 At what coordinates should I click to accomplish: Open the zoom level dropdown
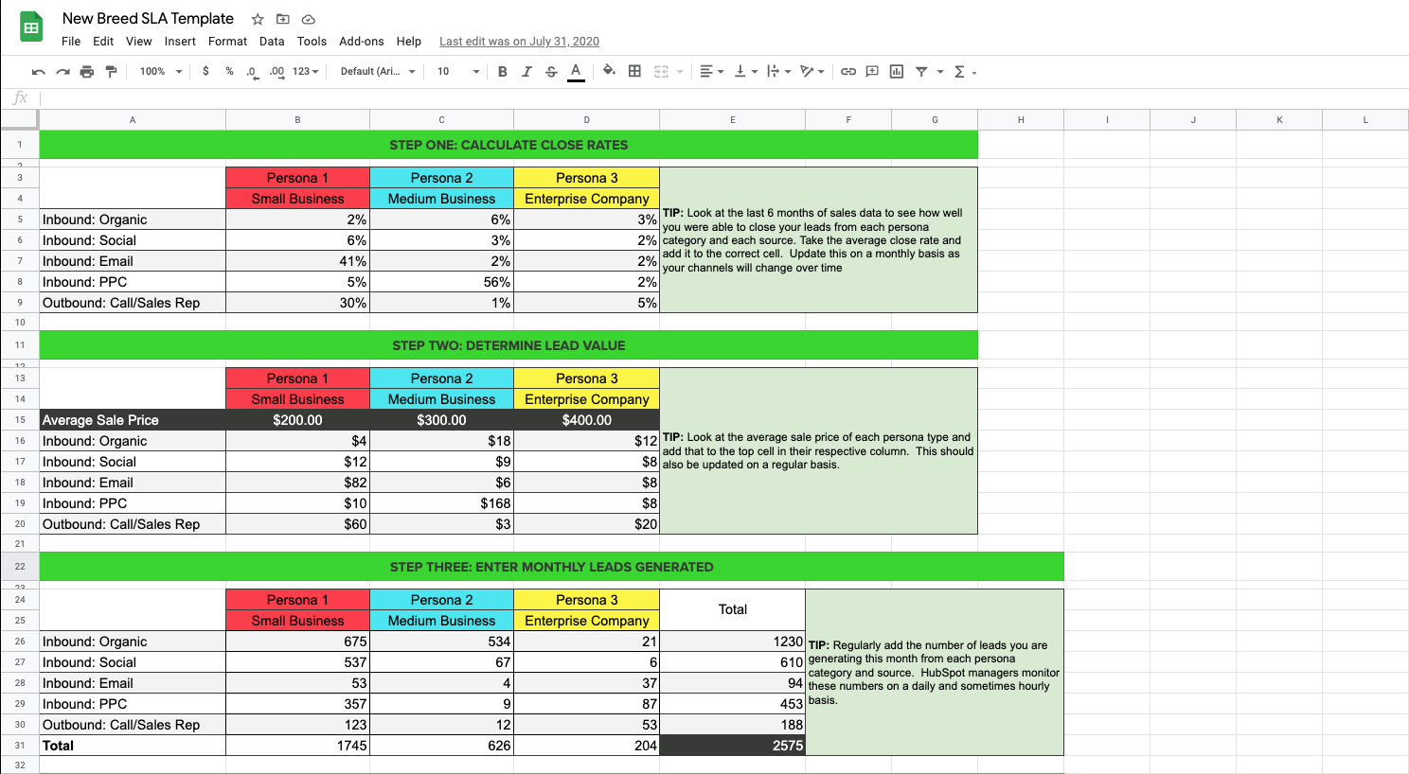pyautogui.click(x=160, y=72)
